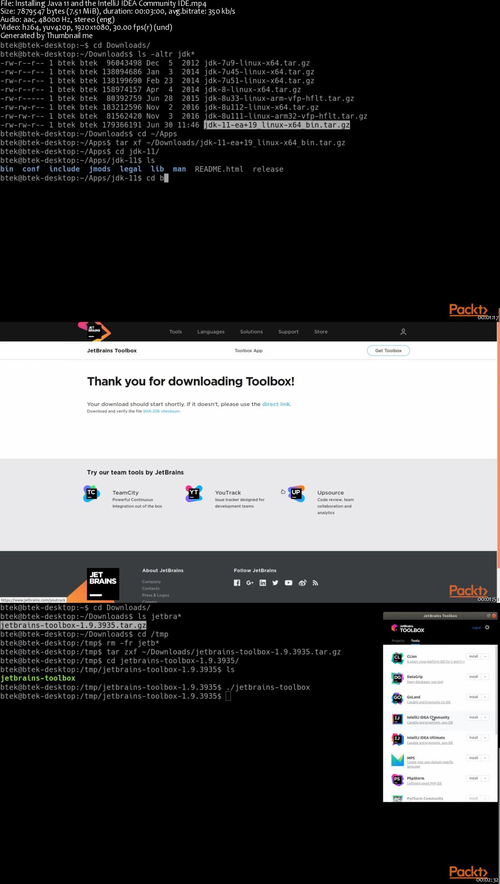The width and height of the screenshot is (500, 884).
Task: Open Toolbox settings gear icon
Action: pyautogui.click(x=487, y=627)
